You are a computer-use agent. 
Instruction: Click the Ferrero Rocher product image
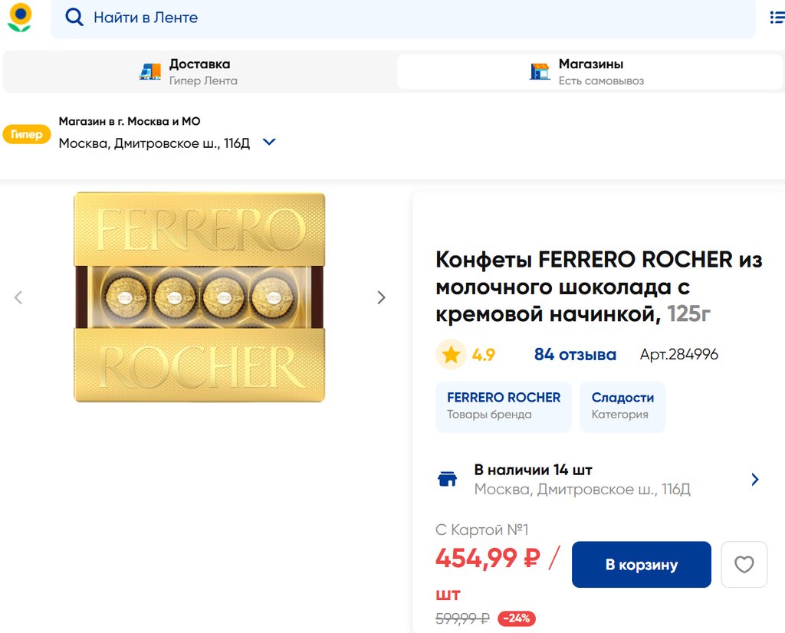tap(199, 297)
